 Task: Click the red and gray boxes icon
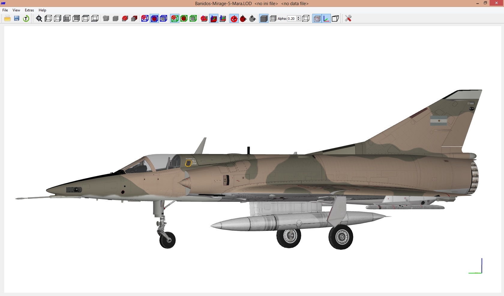134,19
